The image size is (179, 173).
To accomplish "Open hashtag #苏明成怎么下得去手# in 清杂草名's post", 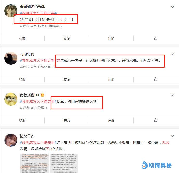I will click(x=38, y=142).
